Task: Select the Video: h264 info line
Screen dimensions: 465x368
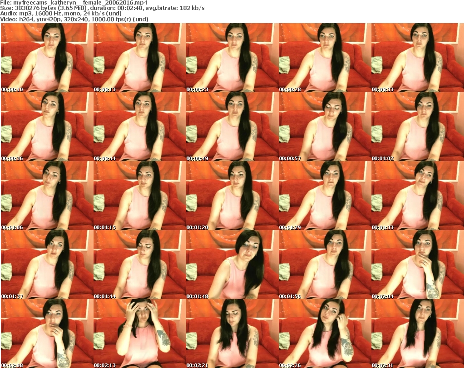Action: pos(74,19)
